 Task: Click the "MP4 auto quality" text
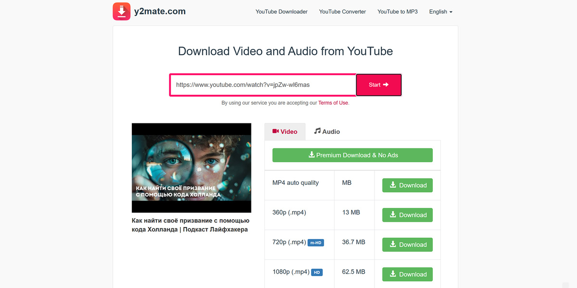point(296,183)
